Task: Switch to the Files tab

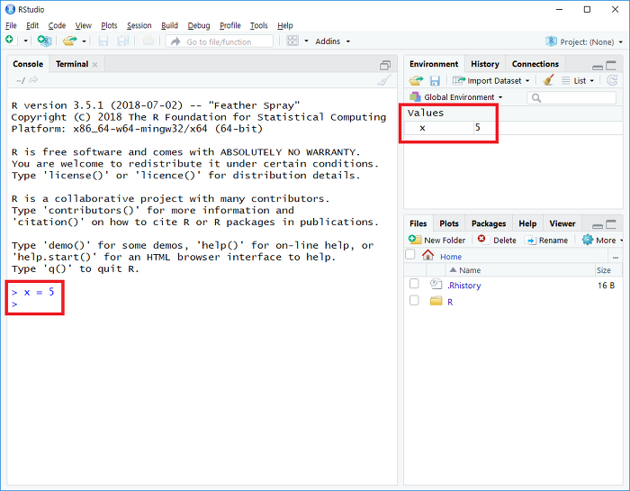Action: point(418,223)
